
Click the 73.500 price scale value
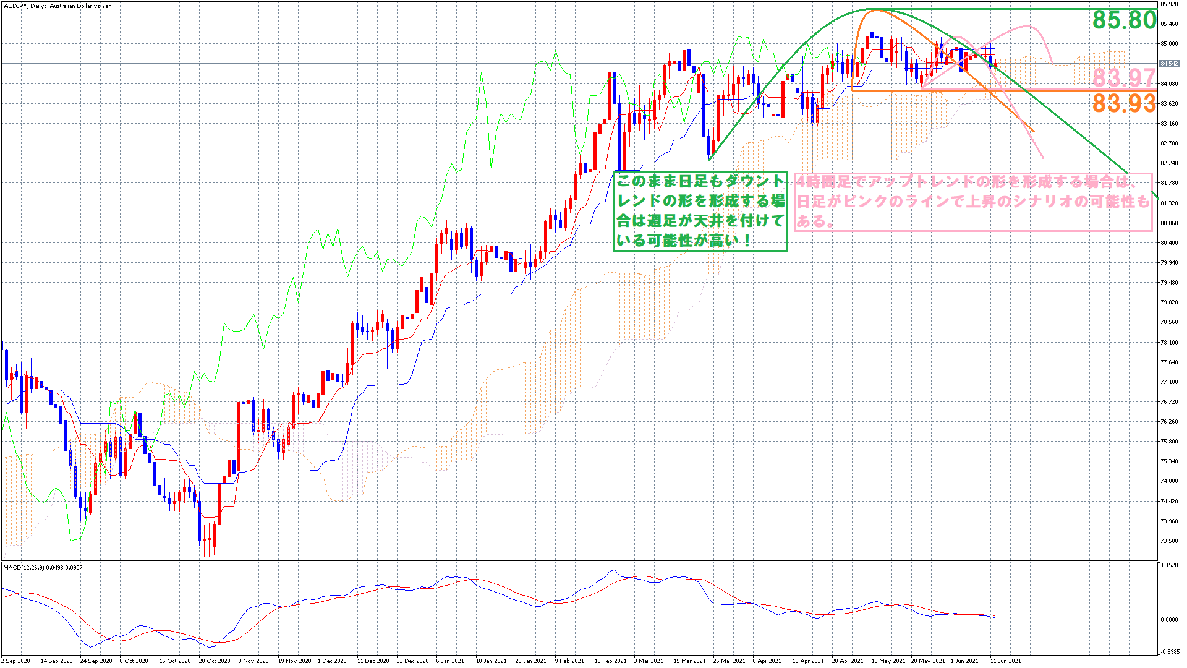[1169, 541]
